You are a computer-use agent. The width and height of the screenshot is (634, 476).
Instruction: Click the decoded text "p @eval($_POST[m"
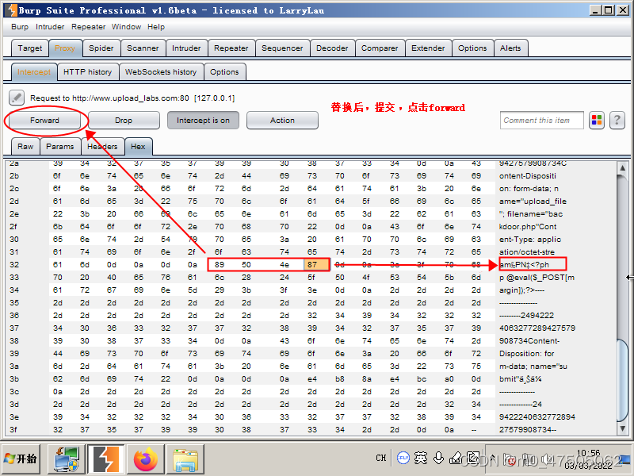point(537,278)
